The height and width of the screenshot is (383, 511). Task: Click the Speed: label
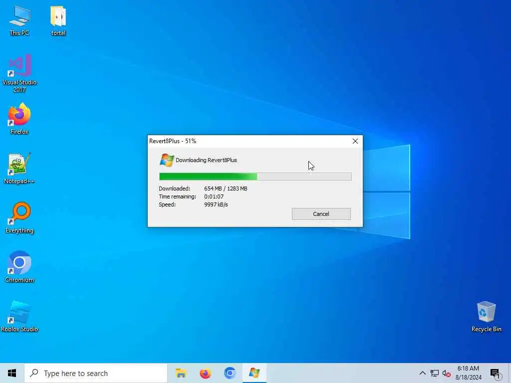167,204
